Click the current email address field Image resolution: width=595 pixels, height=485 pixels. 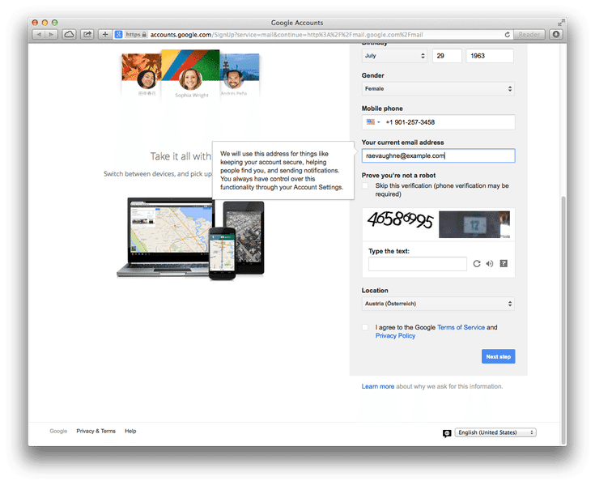point(438,155)
